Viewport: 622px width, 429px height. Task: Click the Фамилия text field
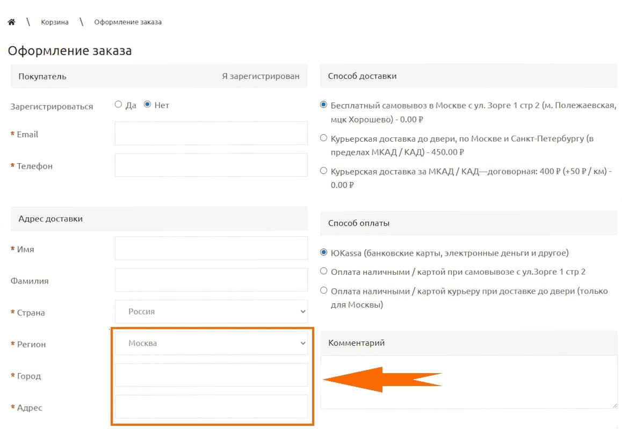(211, 280)
